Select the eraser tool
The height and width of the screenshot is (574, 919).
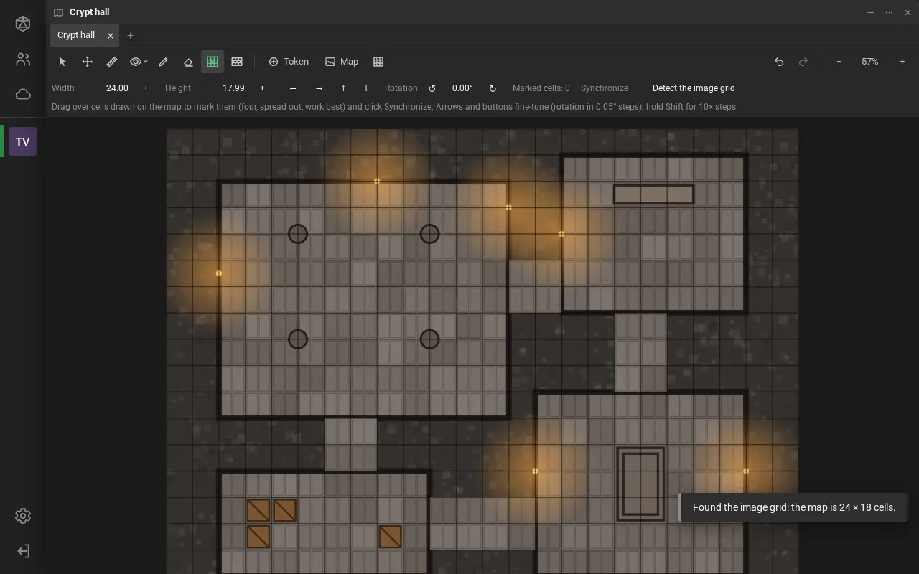188,62
